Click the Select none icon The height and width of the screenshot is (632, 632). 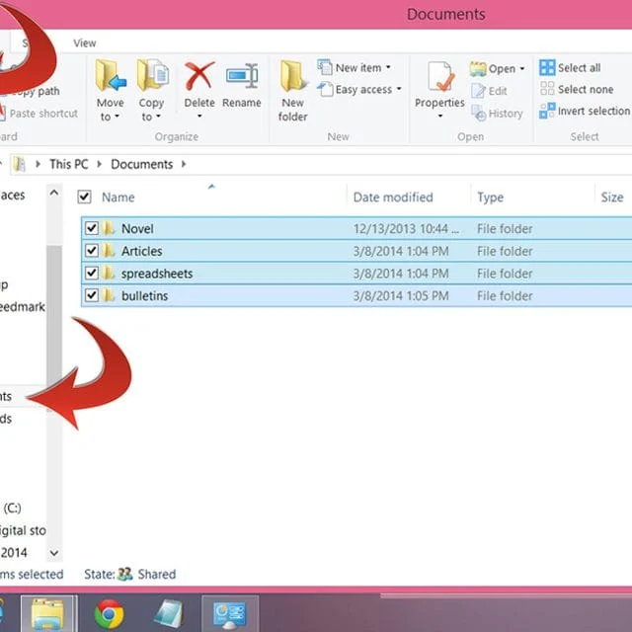pyautogui.click(x=547, y=88)
